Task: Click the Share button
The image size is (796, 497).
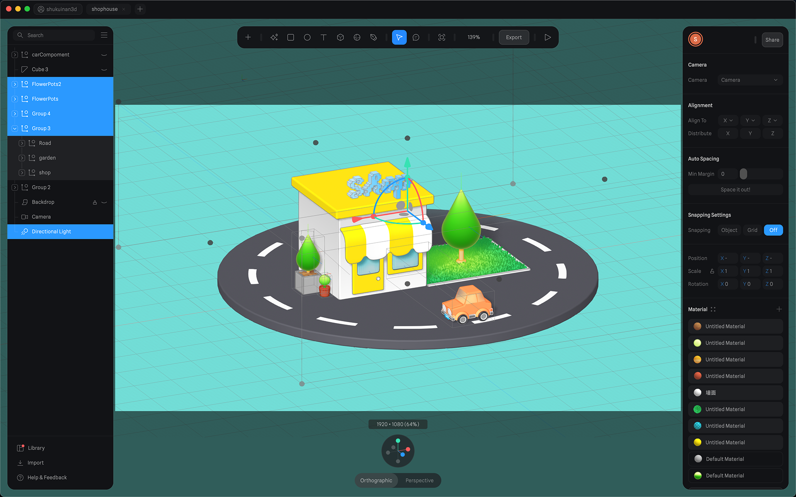Action: [x=772, y=40]
